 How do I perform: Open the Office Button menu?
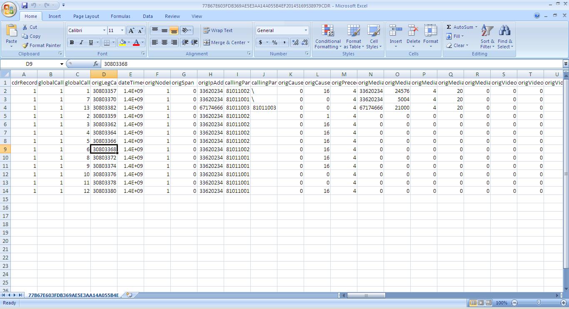9,9
